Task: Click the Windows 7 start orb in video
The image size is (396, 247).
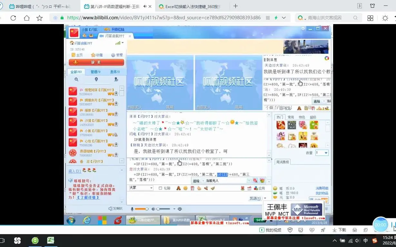Action: [x=71, y=220]
